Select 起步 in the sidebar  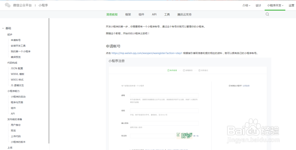pyautogui.click(x=10, y=34)
